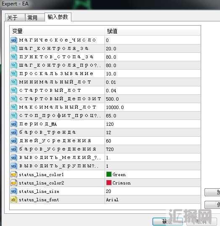Click the 确定 (OK) button

[168, 221]
